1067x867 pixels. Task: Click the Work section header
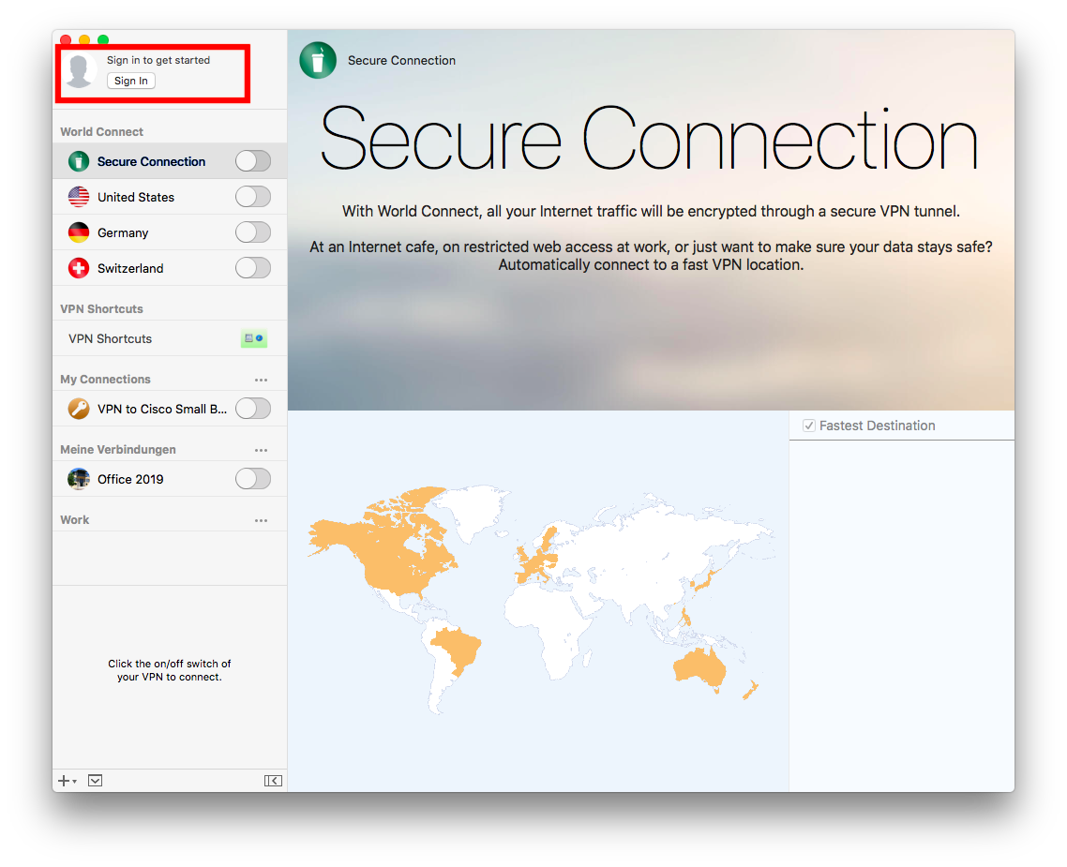click(x=75, y=519)
